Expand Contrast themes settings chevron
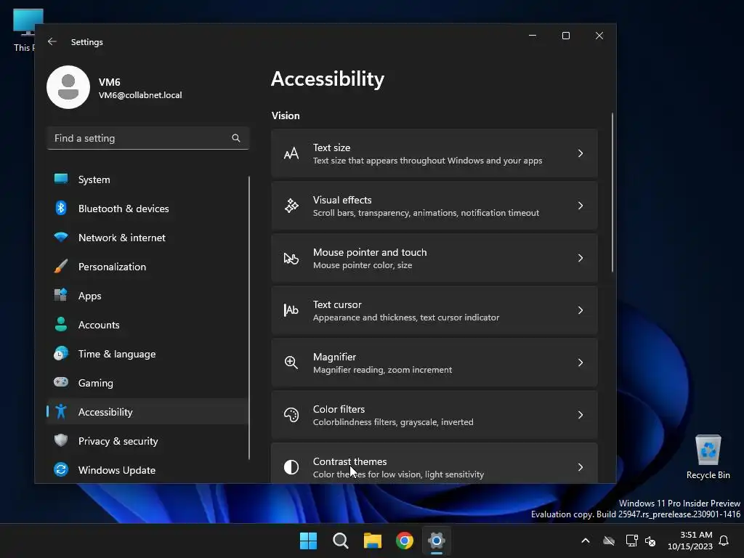The image size is (744, 558). (581, 467)
